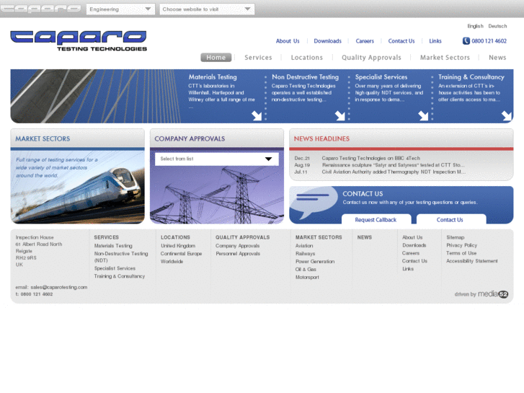Open news item about Renaissance sculpture Satyr
524x393 pixels.
click(393, 165)
